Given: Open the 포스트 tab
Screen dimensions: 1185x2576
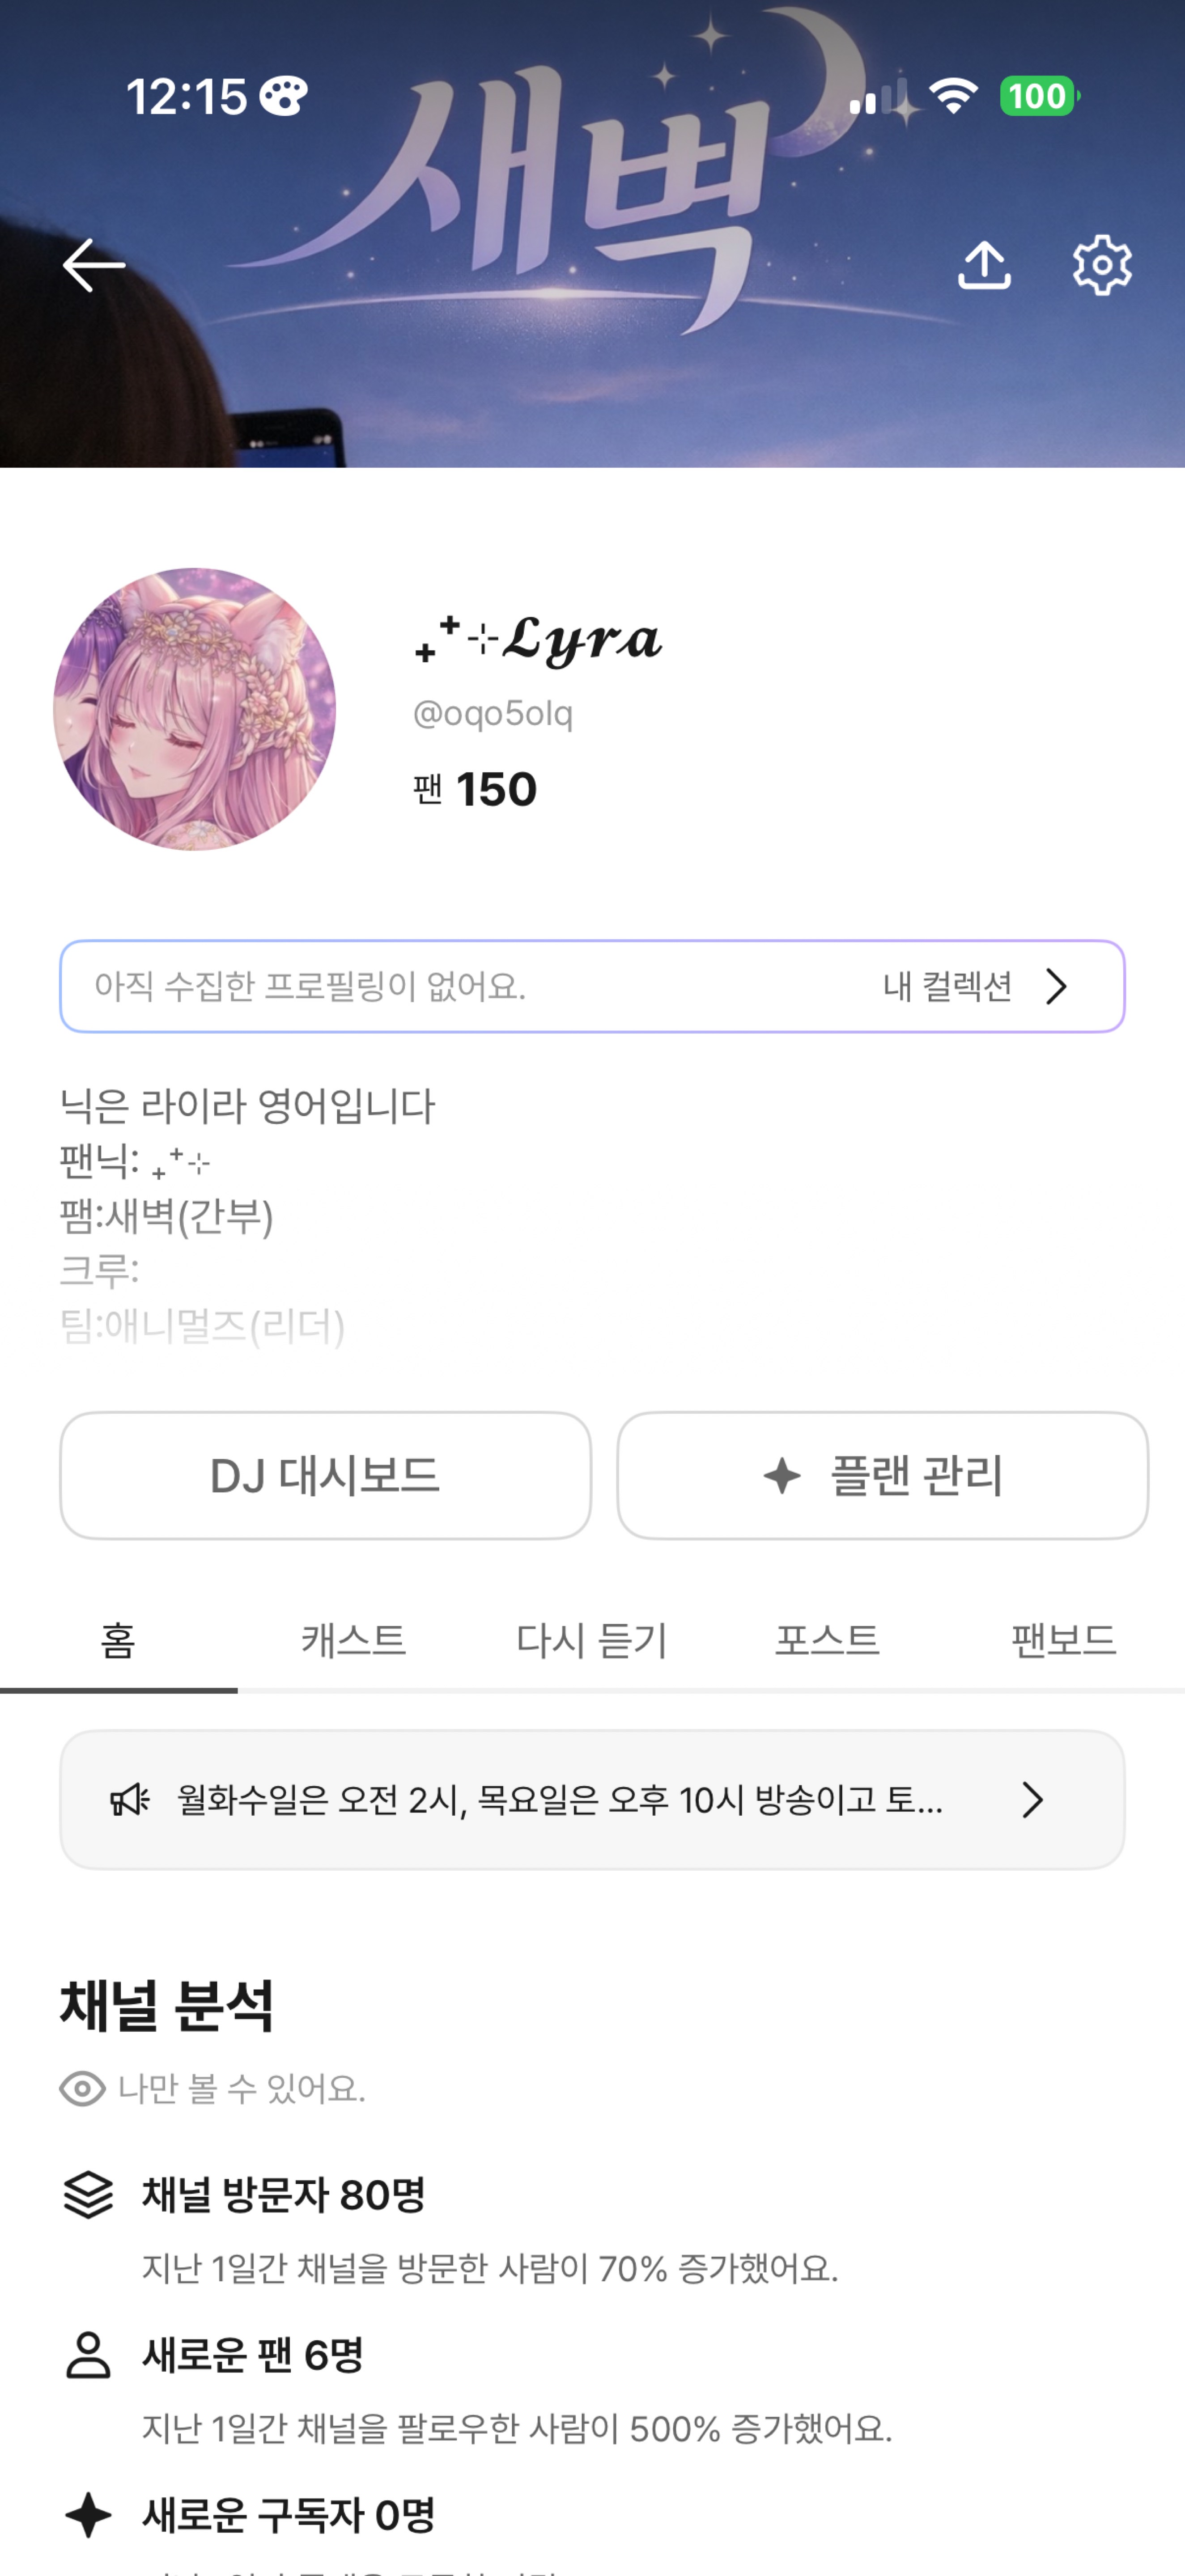Looking at the screenshot, I should [x=827, y=1641].
